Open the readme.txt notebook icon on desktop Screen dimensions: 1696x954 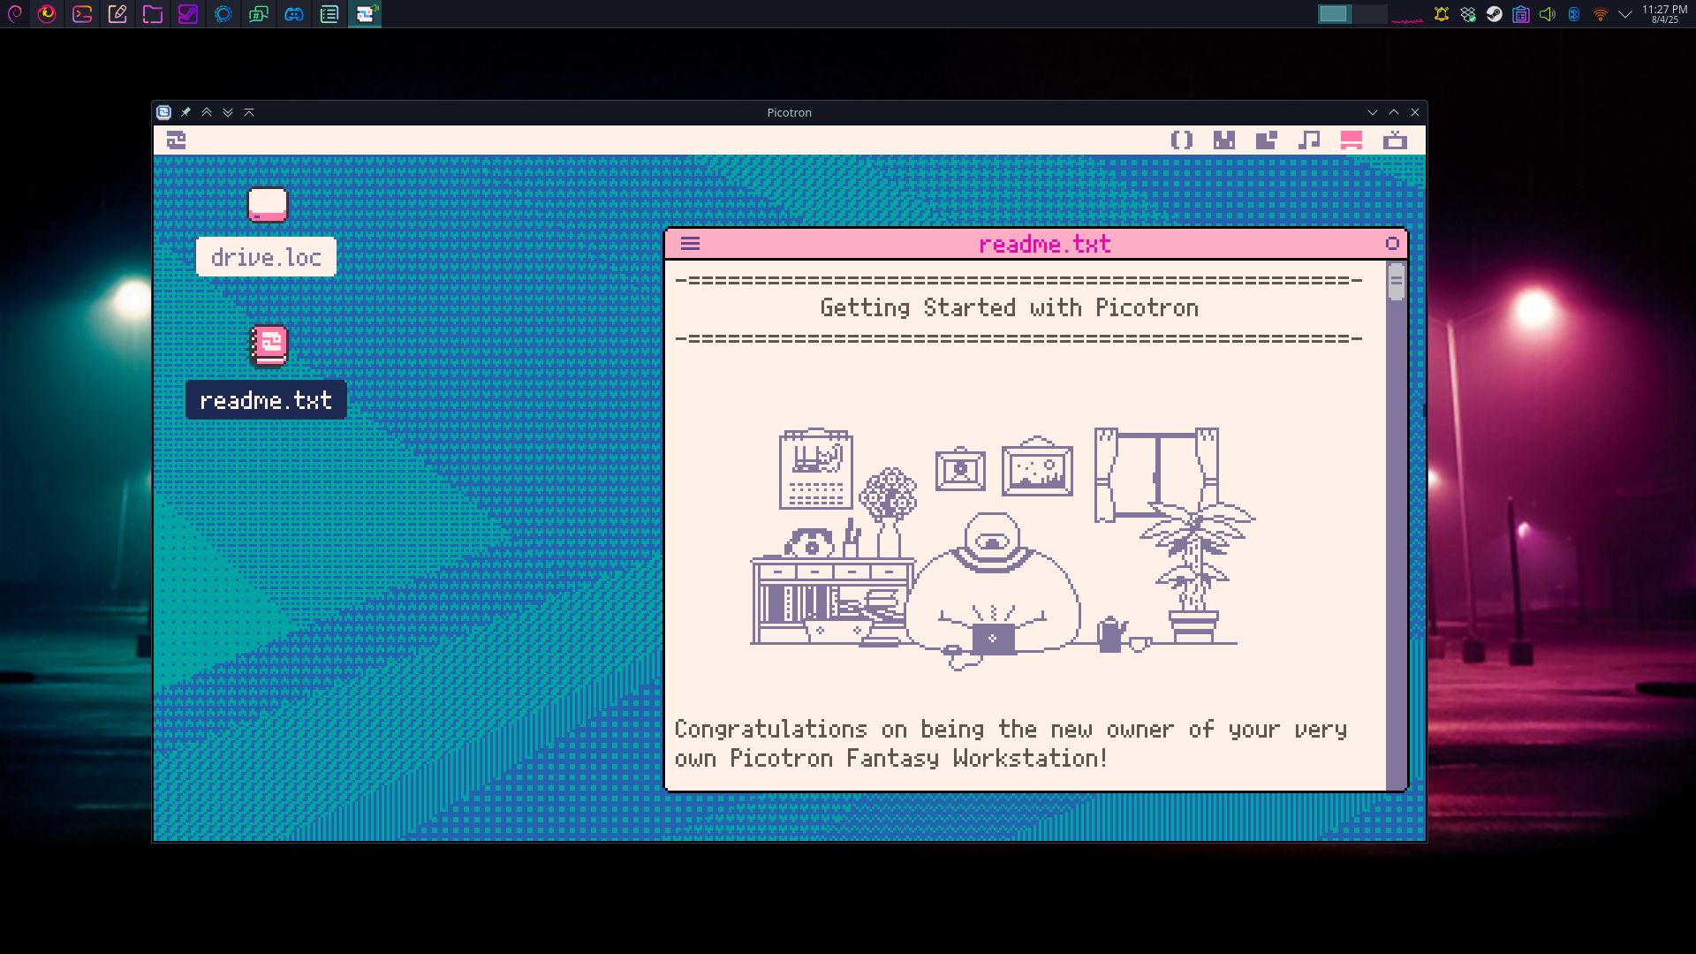click(x=269, y=346)
